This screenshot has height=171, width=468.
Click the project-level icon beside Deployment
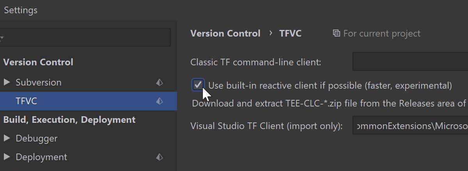(x=159, y=157)
